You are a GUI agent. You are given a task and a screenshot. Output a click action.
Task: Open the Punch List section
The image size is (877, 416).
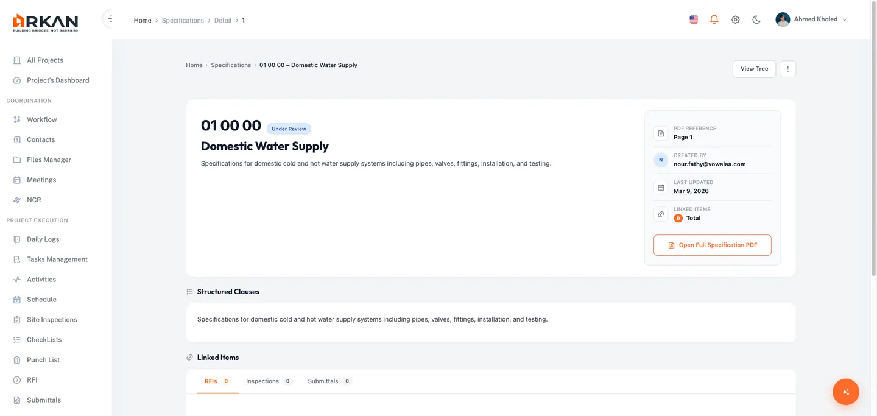click(x=43, y=359)
